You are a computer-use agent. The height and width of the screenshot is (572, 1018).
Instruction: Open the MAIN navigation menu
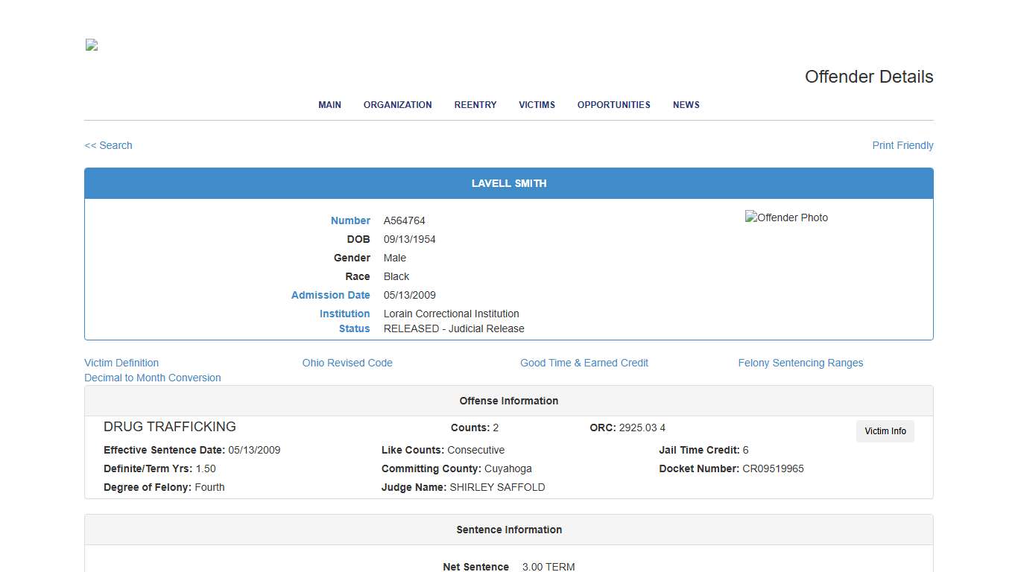329,105
